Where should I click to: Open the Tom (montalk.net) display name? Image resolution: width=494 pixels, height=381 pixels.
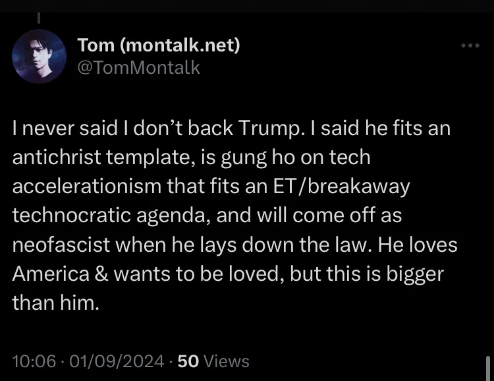tap(159, 45)
